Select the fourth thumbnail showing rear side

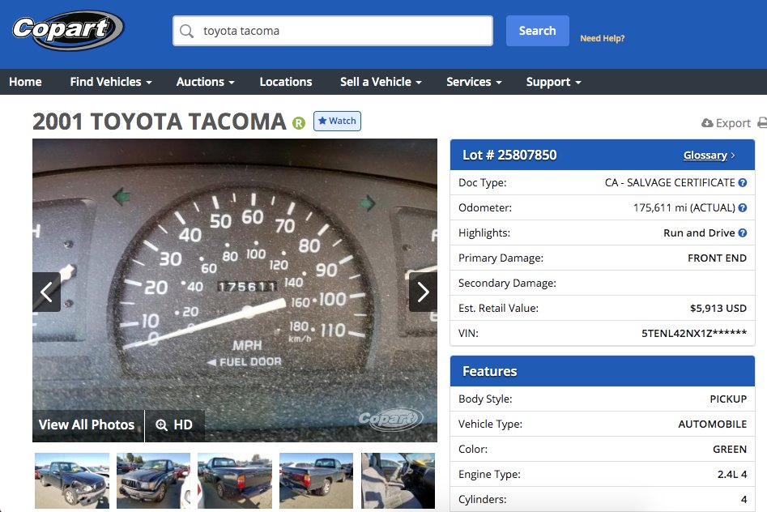(316, 480)
